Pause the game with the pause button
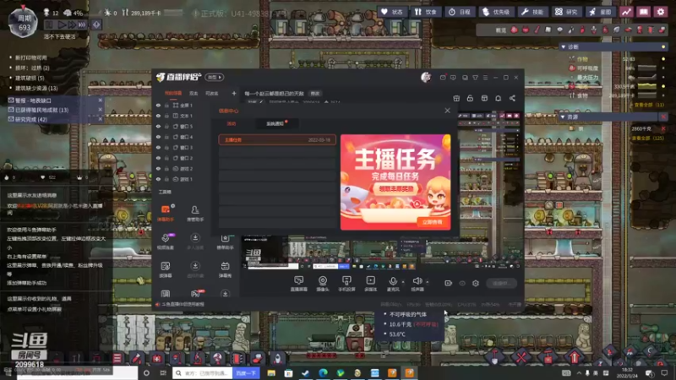Viewport: 676px width, 380px height. (x=49, y=25)
